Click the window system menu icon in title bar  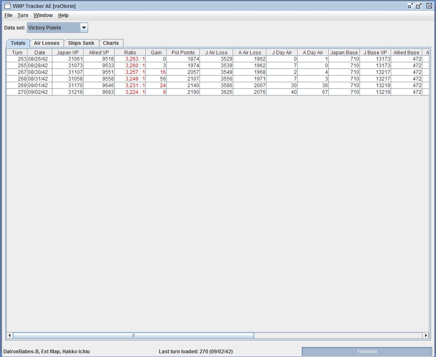click(7, 6)
